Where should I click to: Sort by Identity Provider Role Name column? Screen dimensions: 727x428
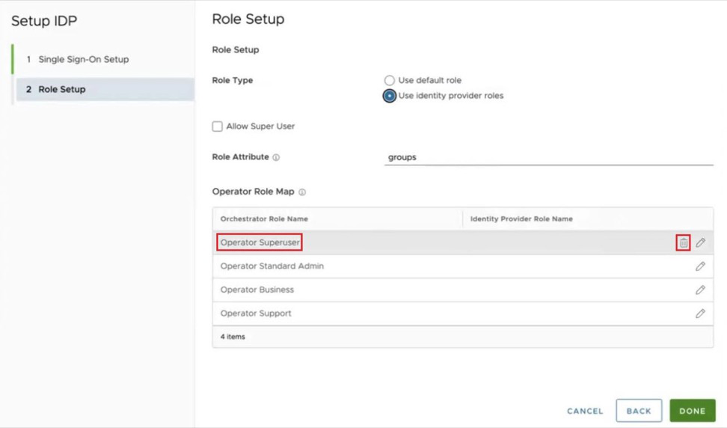[x=521, y=218]
